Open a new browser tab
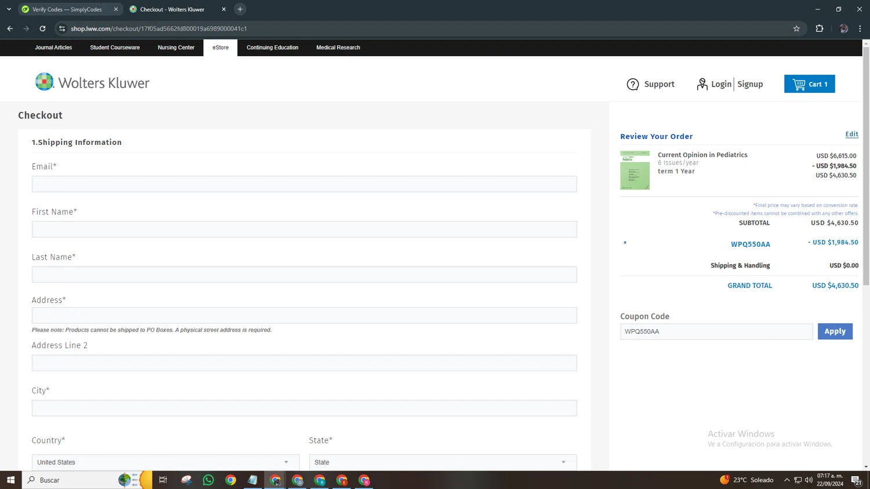The image size is (870, 489). point(240,9)
